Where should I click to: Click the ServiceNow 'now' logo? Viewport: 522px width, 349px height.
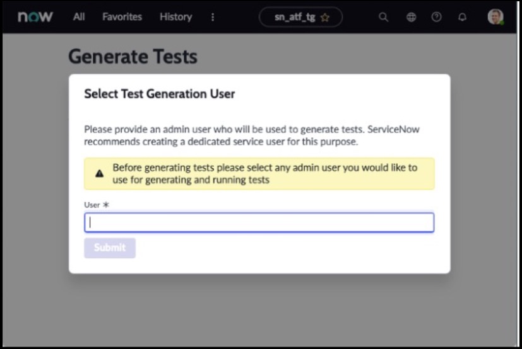pyautogui.click(x=35, y=17)
